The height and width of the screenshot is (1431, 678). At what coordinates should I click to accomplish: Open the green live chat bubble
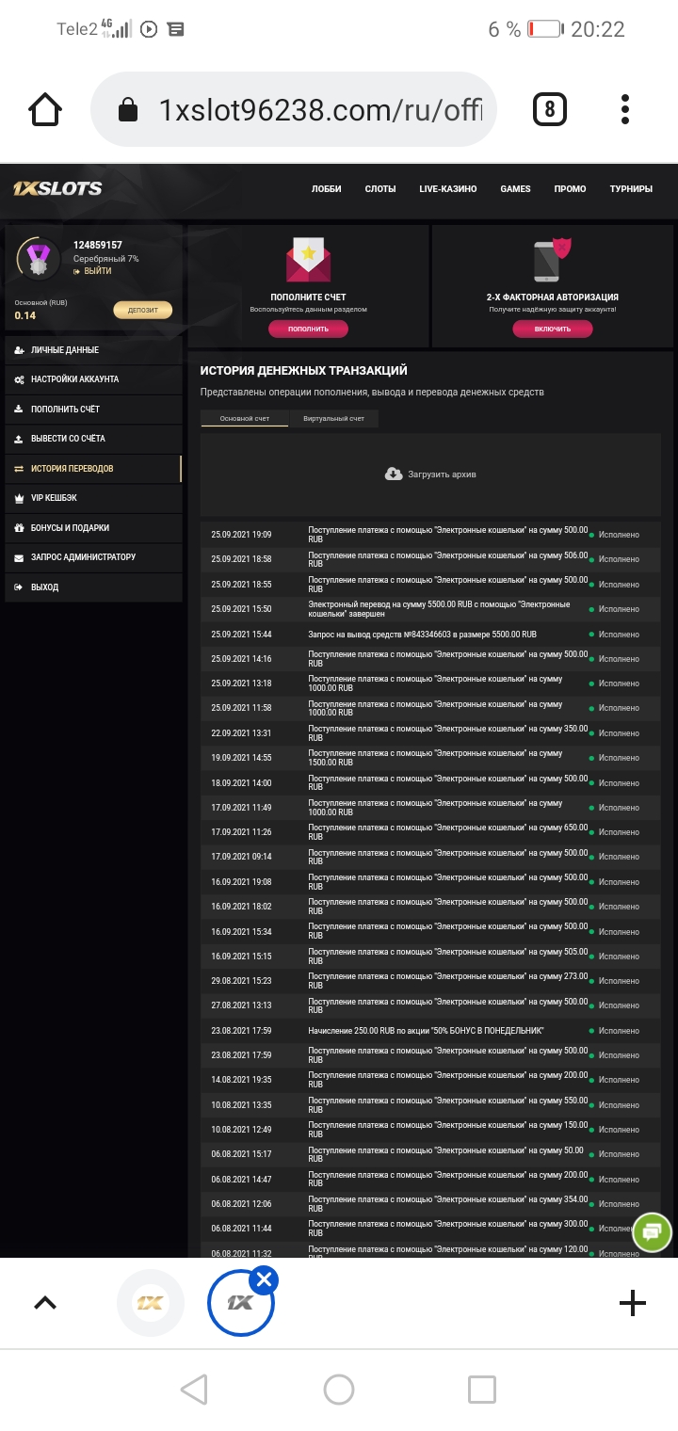[x=652, y=1231]
